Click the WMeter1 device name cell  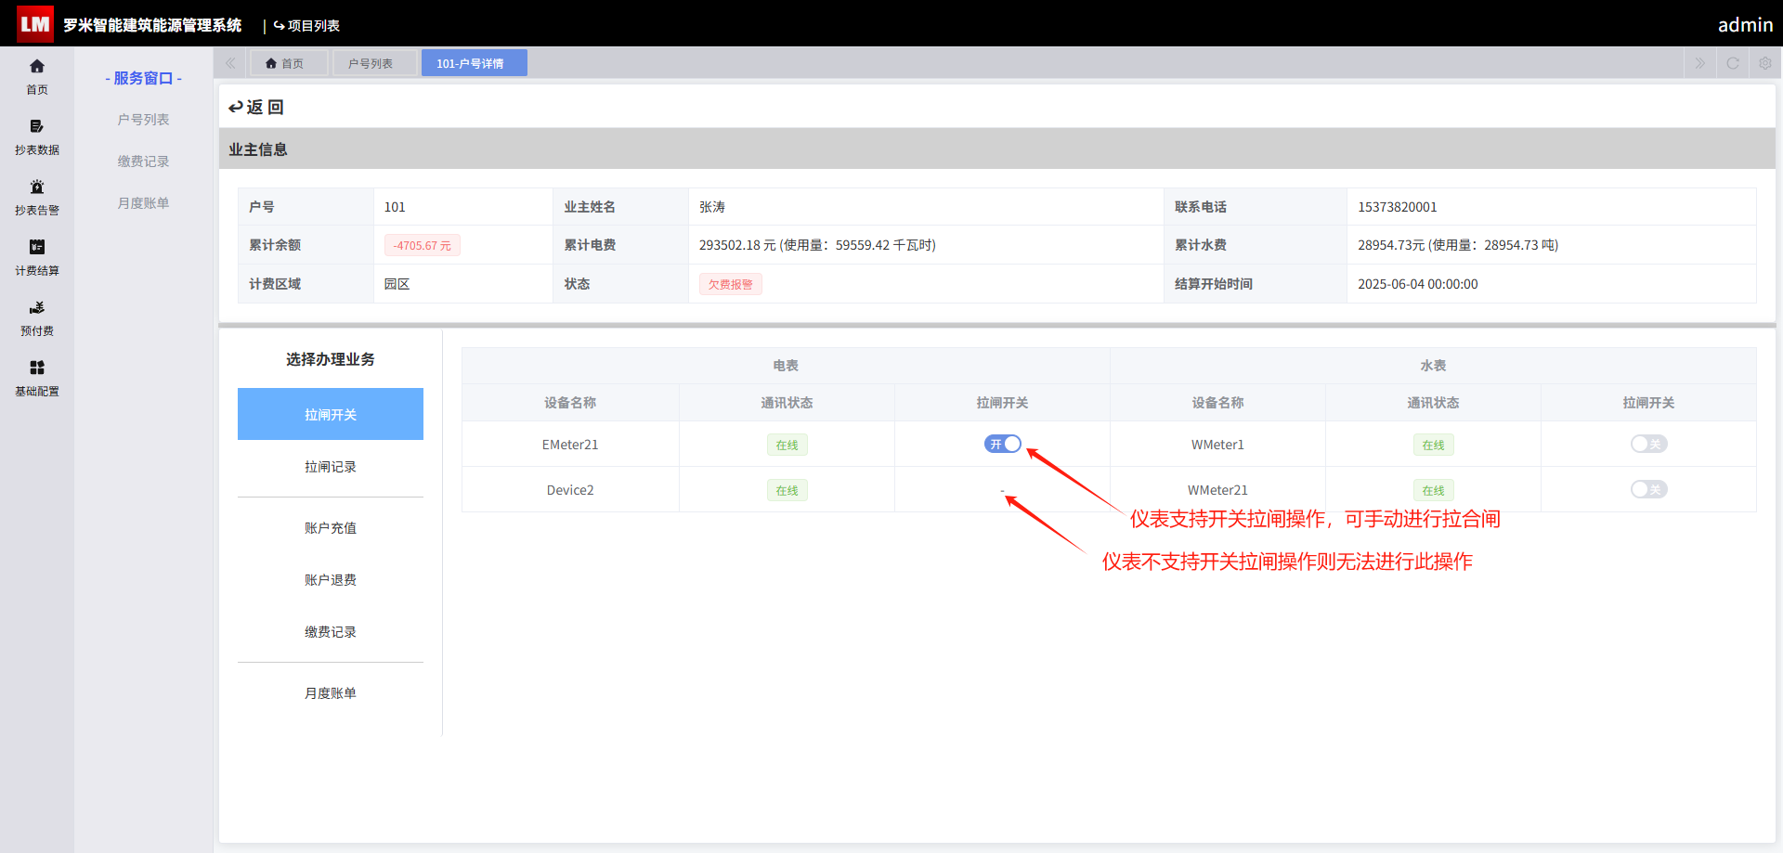tap(1217, 445)
